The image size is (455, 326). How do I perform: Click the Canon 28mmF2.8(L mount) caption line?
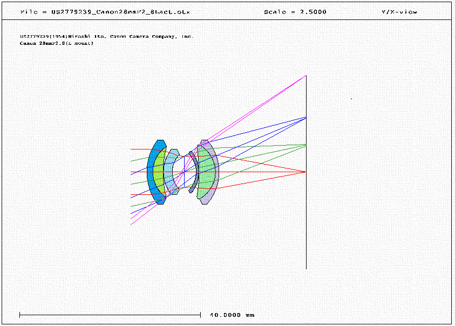pyautogui.click(x=57, y=43)
